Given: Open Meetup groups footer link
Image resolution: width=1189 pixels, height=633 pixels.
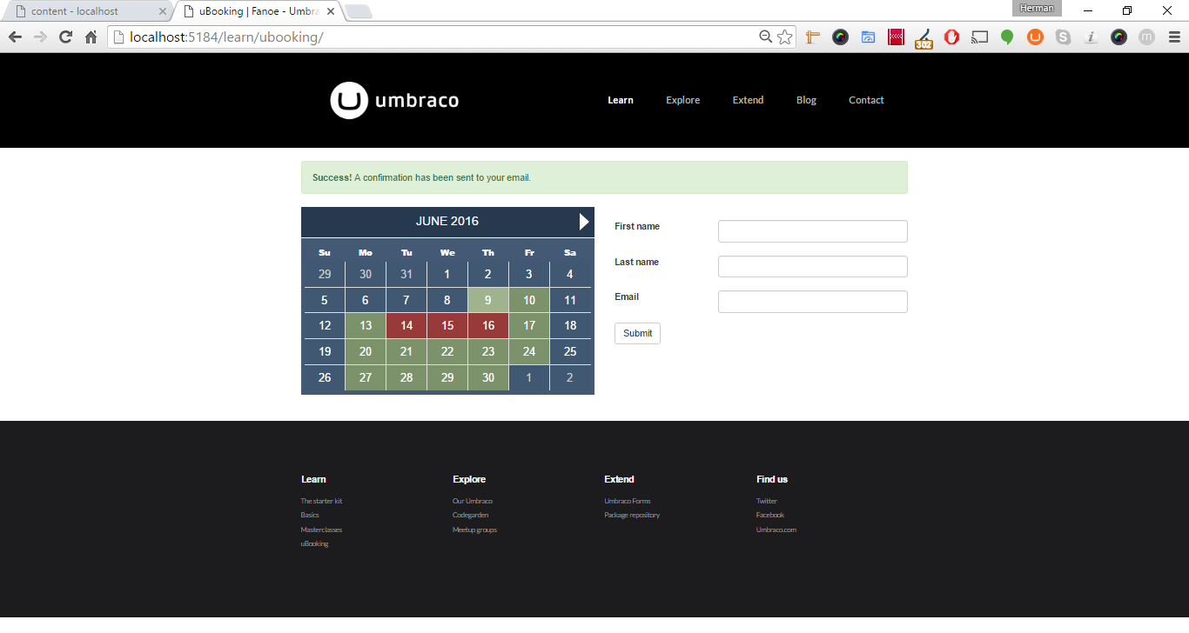Looking at the screenshot, I should point(474,530).
